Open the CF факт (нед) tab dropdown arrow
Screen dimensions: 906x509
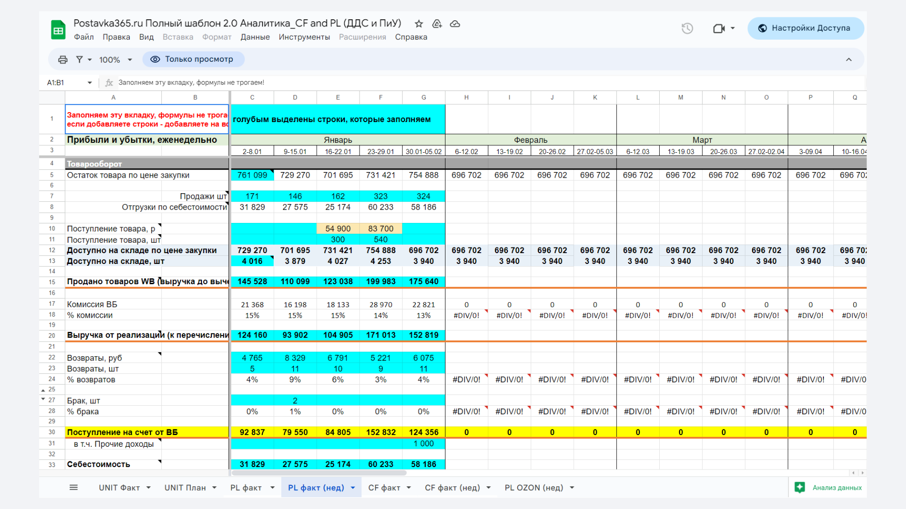click(x=488, y=488)
